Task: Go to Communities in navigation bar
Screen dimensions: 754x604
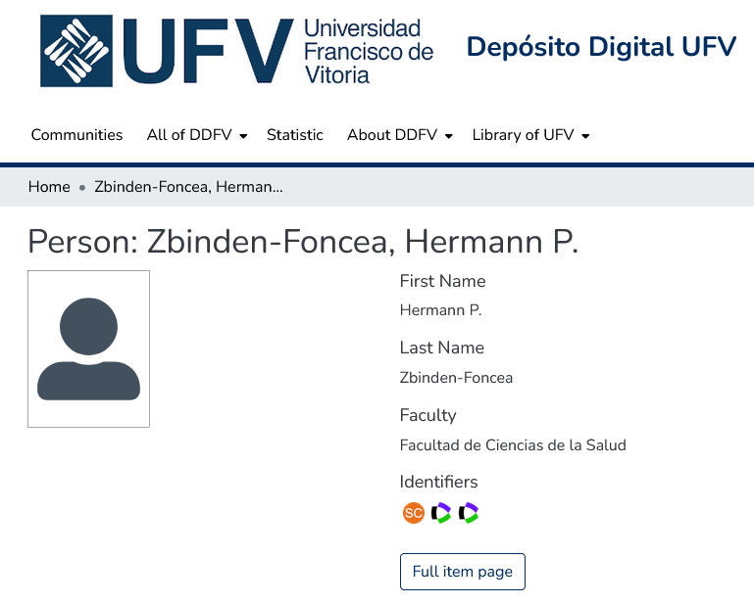Action: pos(76,135)
